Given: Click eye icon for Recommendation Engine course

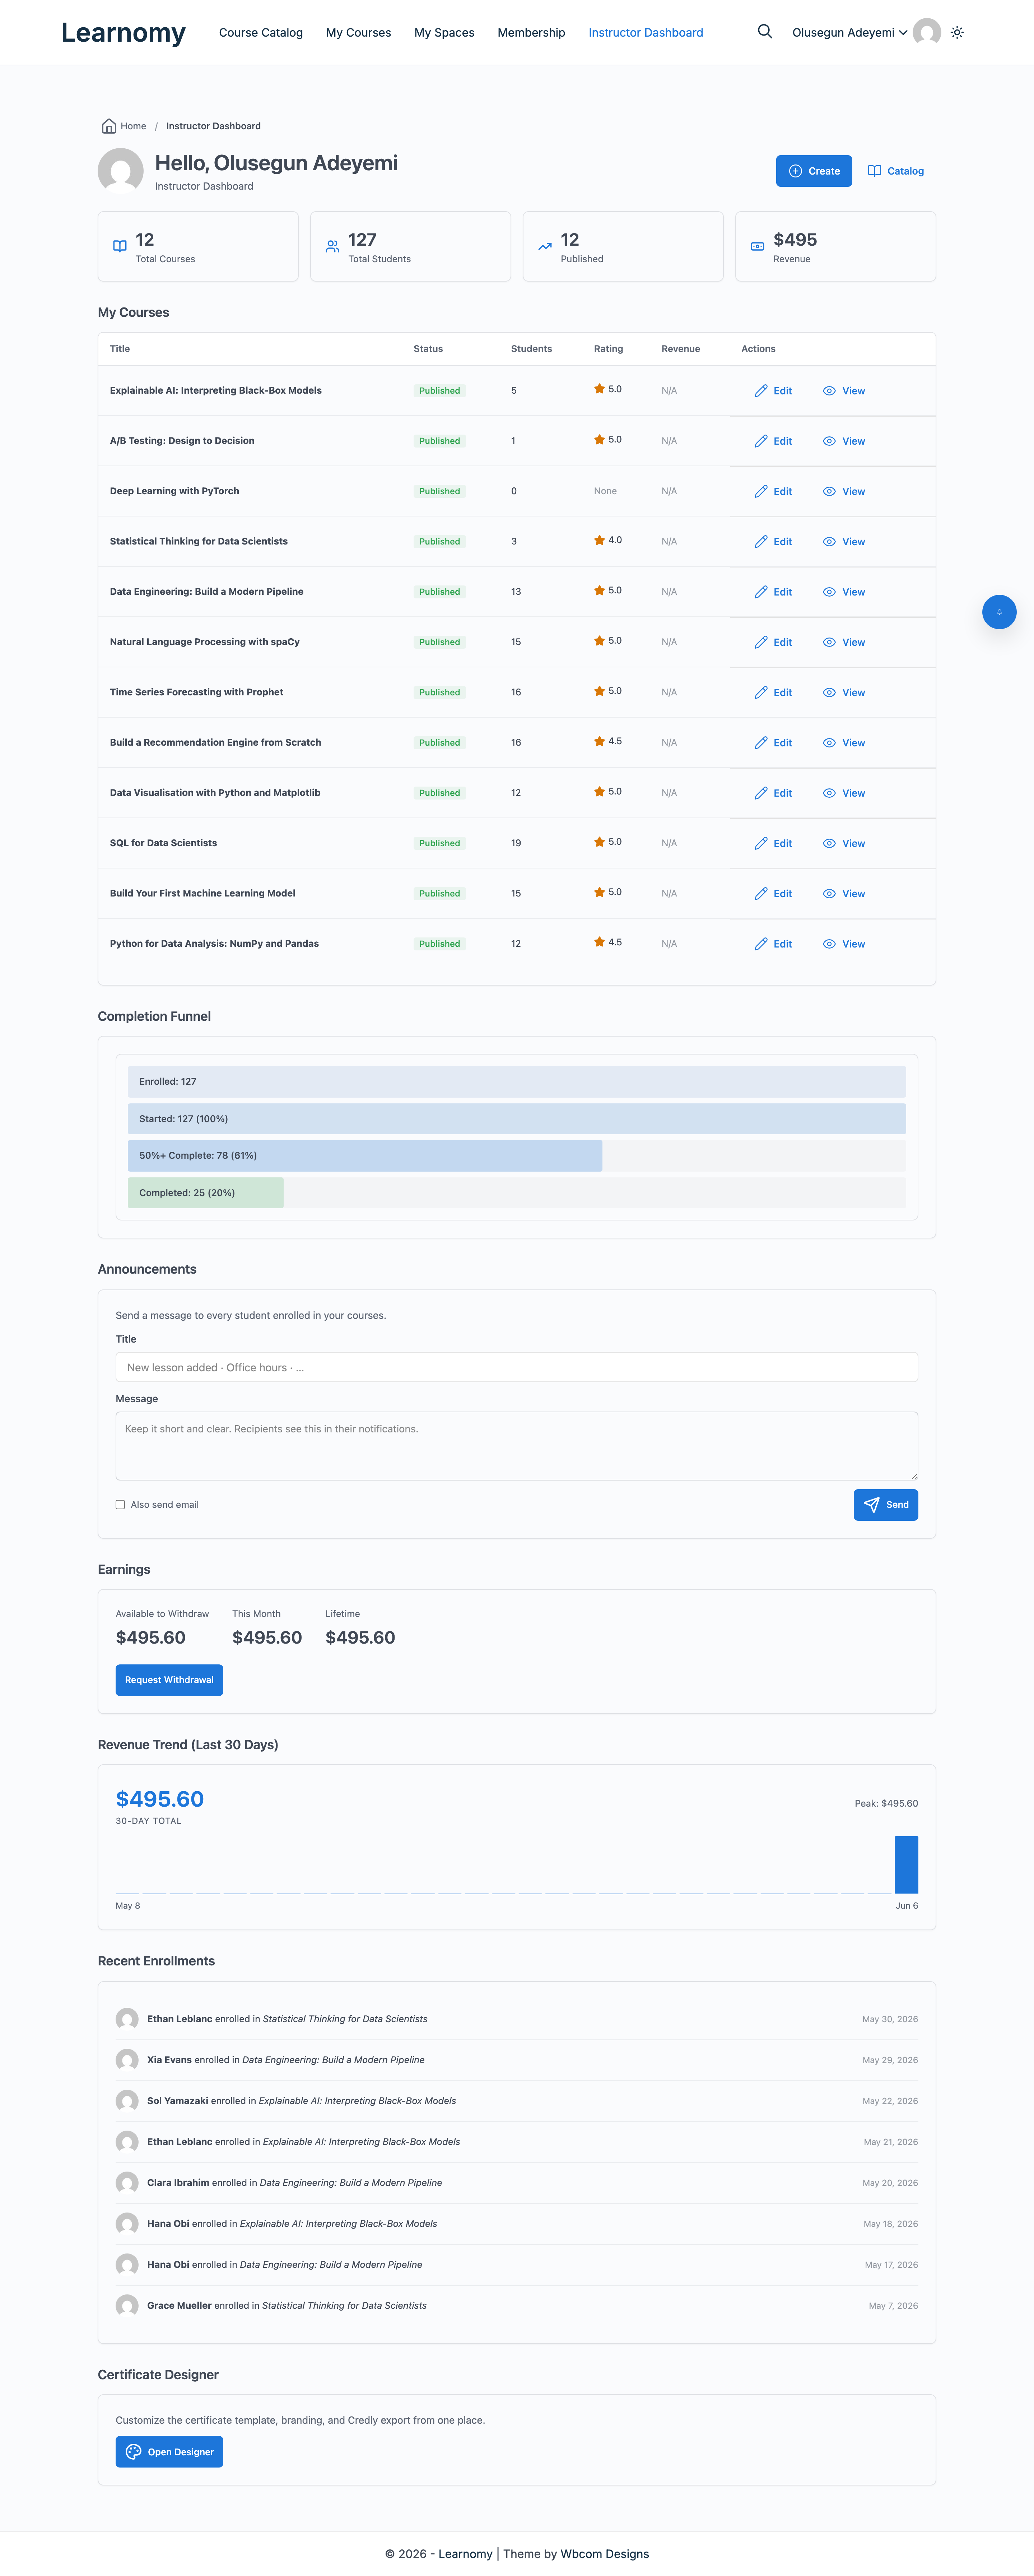Looking at the screenshot, I should [x=829, y=743].
